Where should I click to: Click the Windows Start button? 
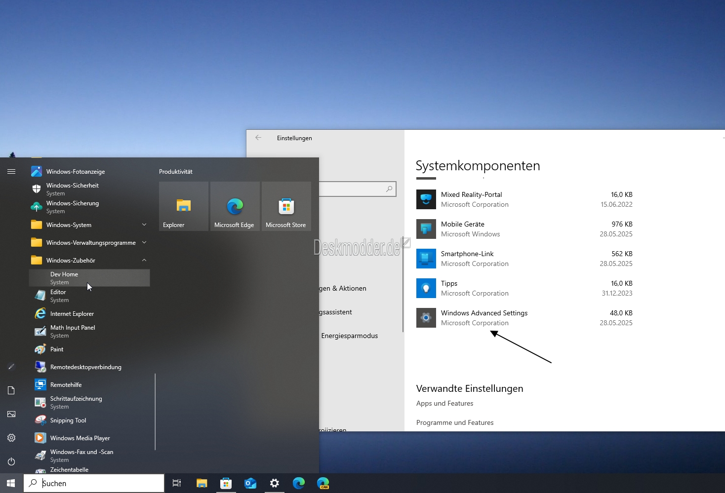[11, 483]
